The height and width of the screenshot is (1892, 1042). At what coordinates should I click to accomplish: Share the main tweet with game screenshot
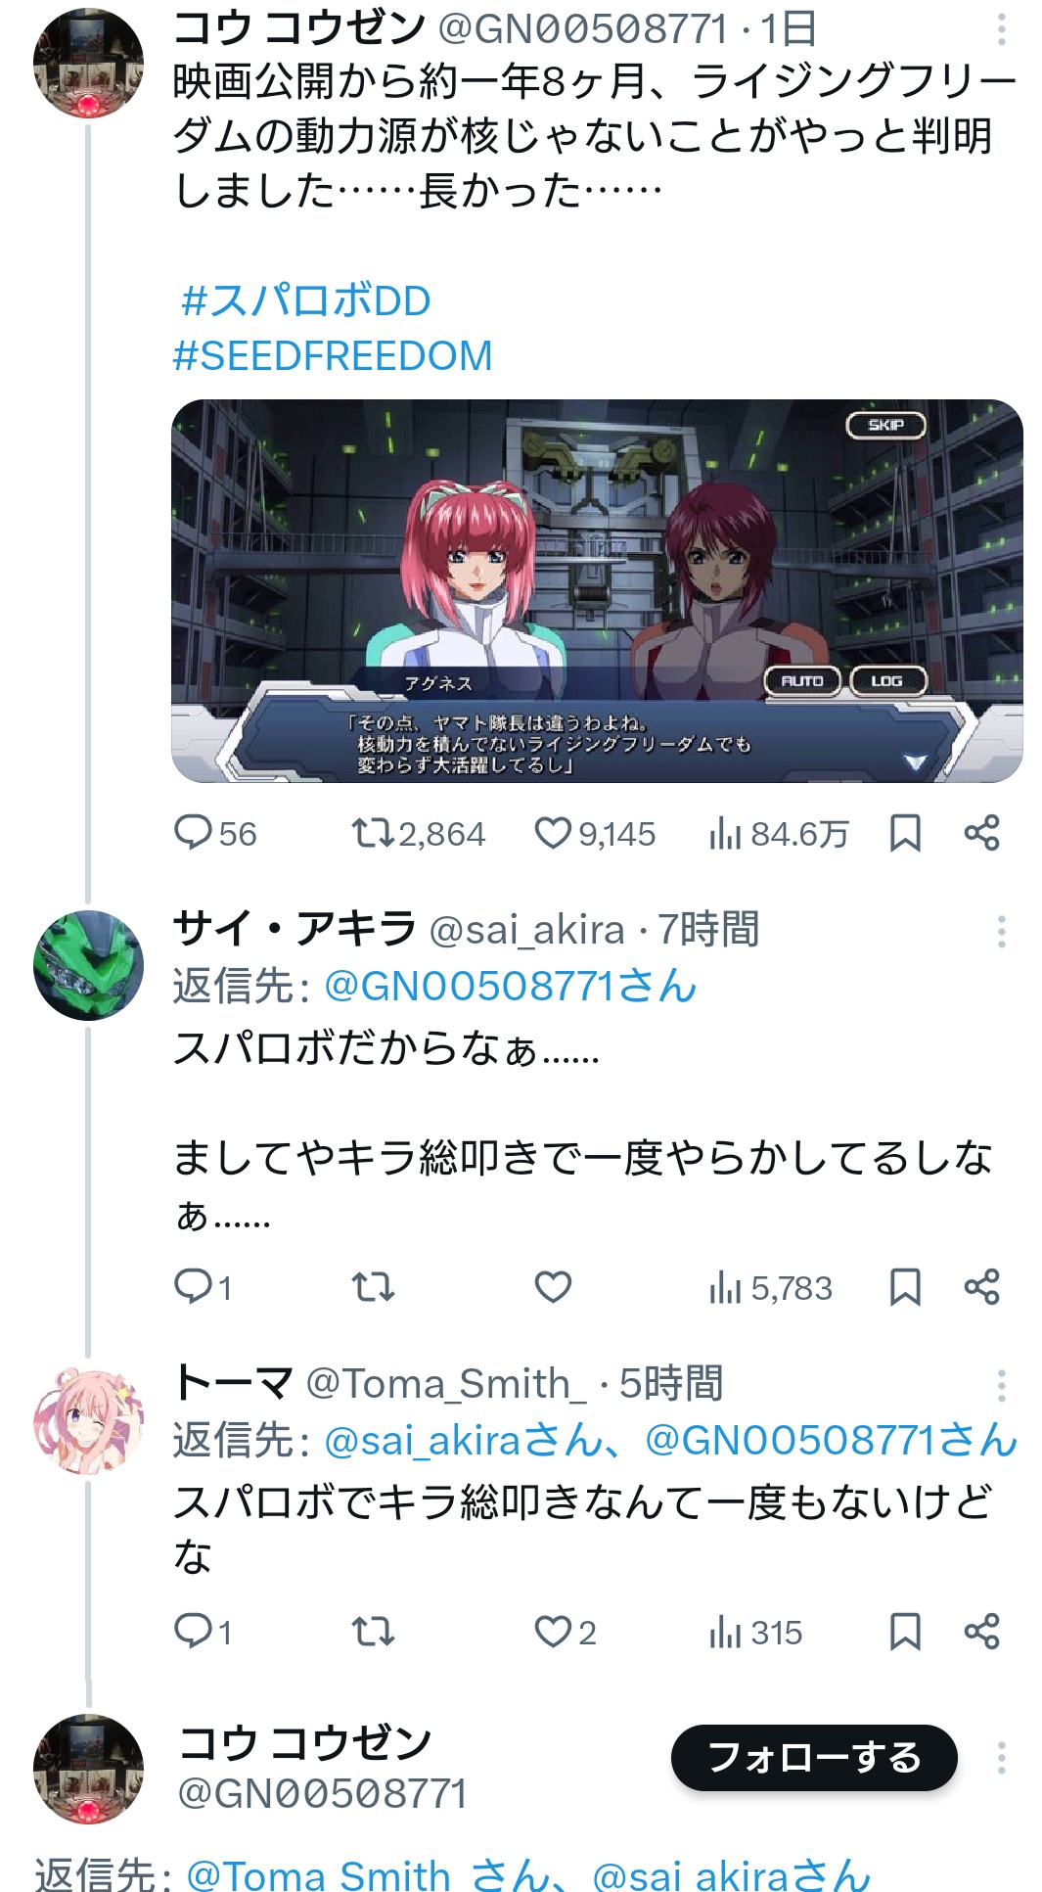[x=981, y=834]
